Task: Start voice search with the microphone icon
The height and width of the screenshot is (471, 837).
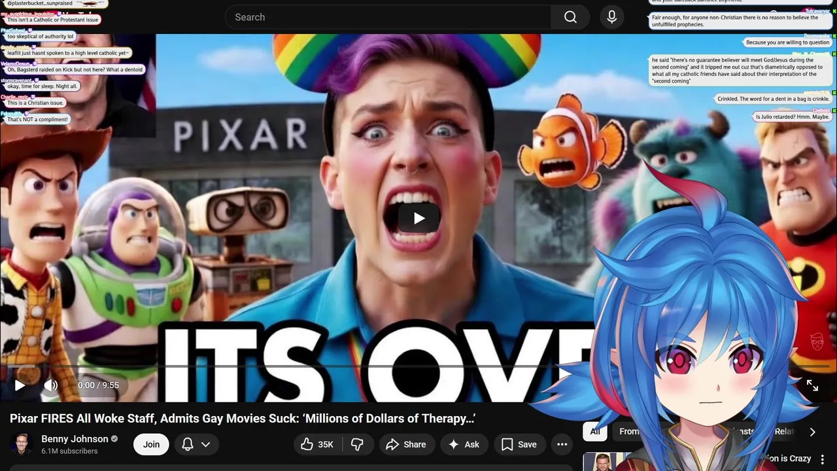Action: [611, 17]
